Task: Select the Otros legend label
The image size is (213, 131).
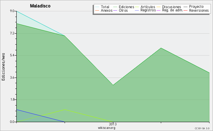Action: point(123,10)
